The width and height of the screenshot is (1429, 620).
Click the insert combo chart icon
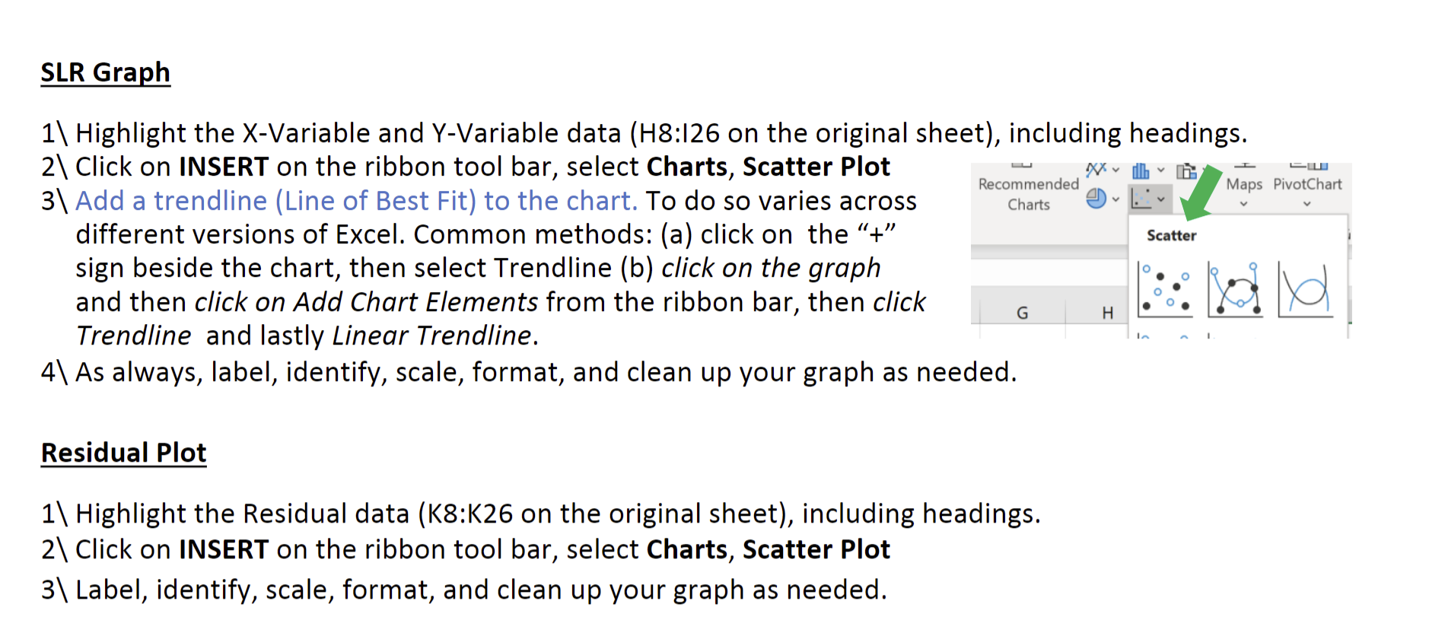pos(1187,170)
